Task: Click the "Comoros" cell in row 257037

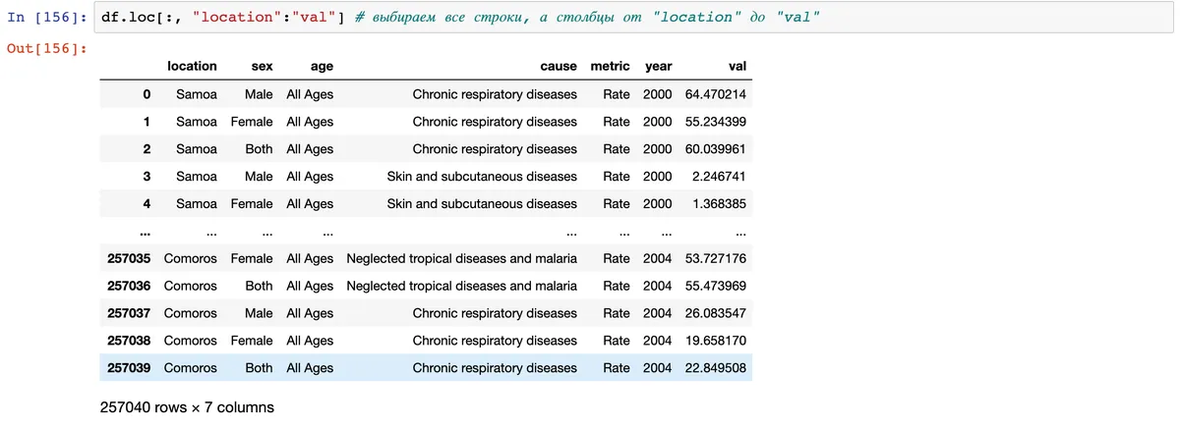Action: [x=190, y=313]
